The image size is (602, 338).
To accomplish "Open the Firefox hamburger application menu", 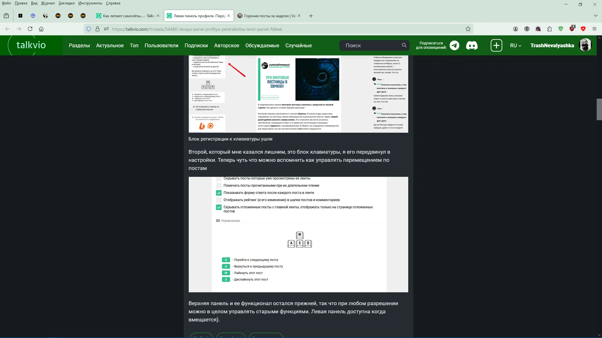I will (x=594, y=29).
